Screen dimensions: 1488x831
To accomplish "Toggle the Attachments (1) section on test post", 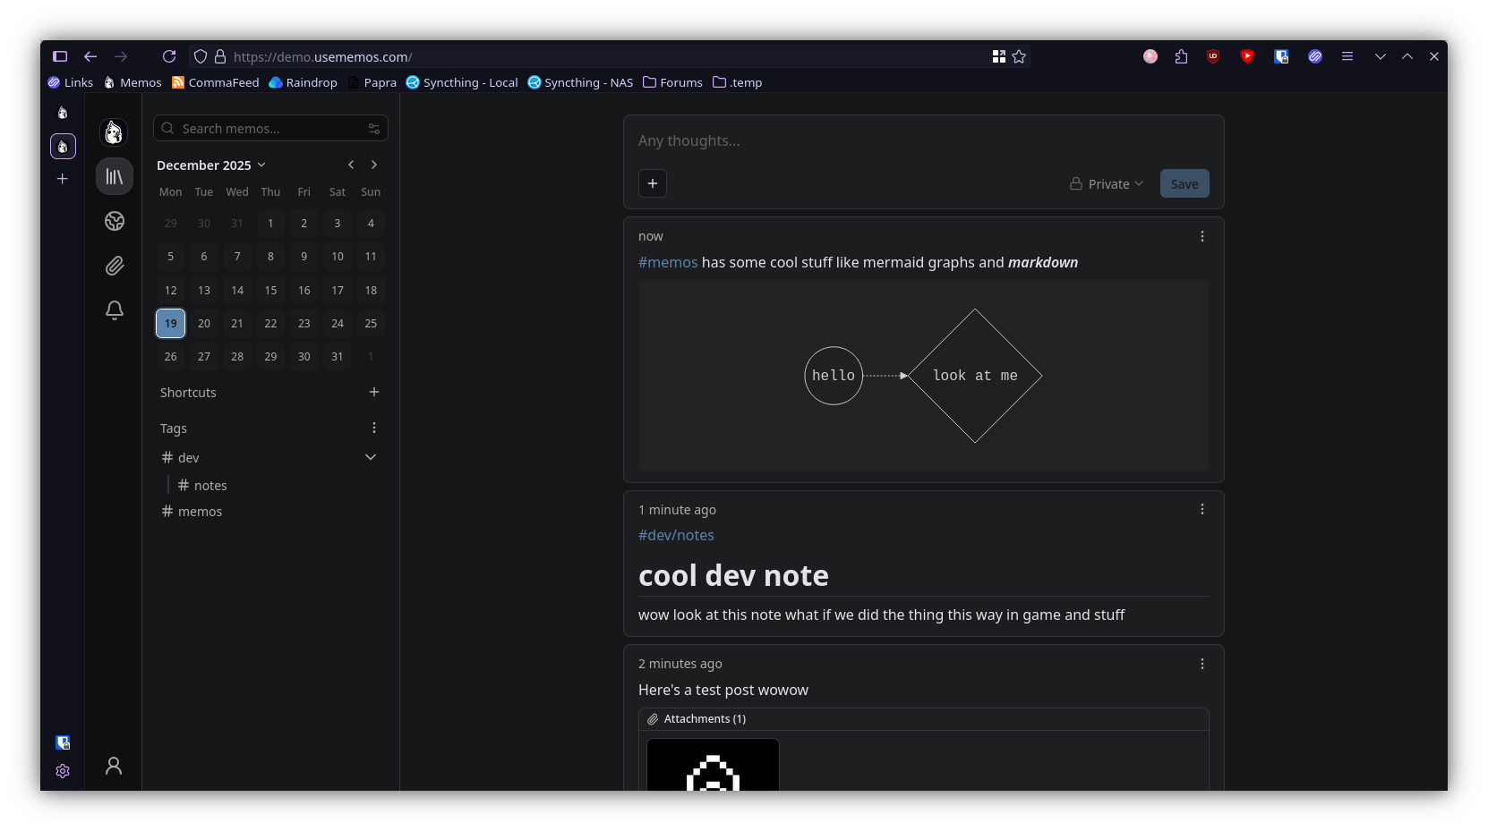I will click(704, 718).
